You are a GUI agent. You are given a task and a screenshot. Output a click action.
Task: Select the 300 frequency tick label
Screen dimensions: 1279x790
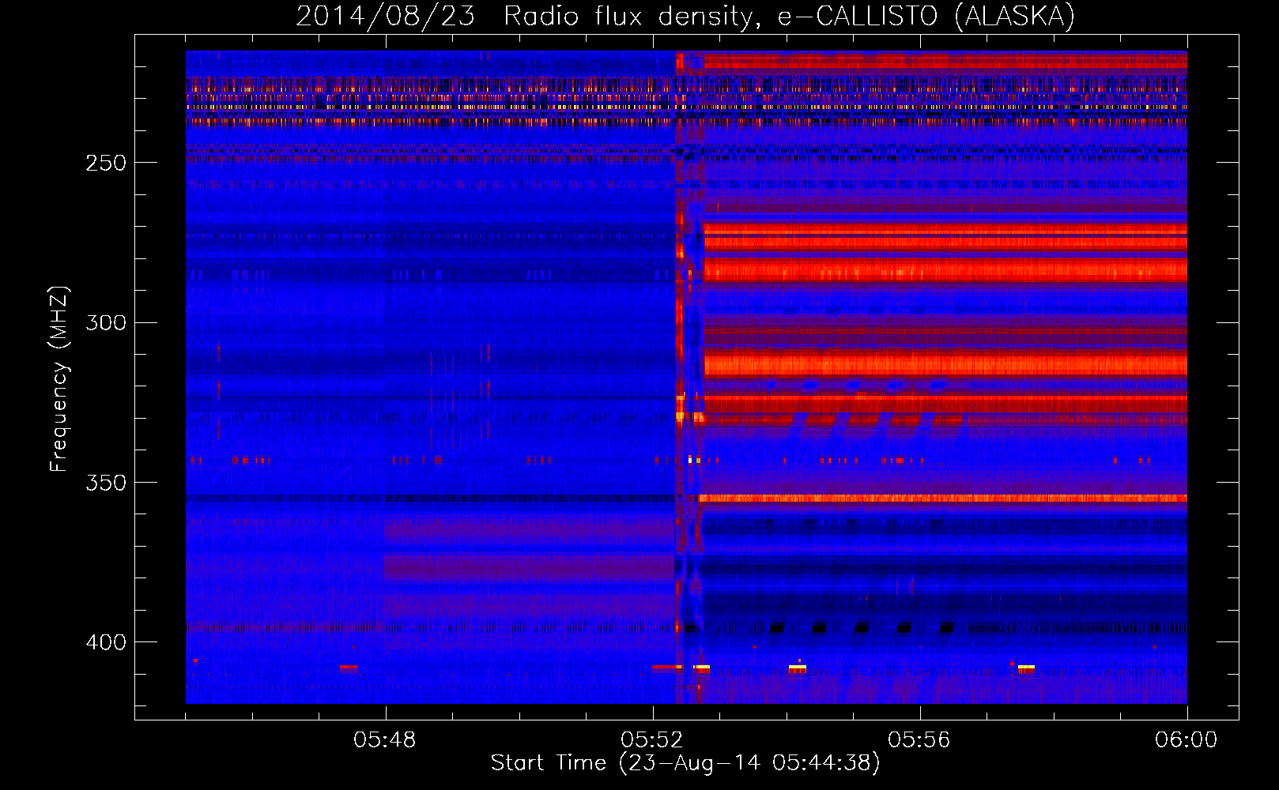106,322
